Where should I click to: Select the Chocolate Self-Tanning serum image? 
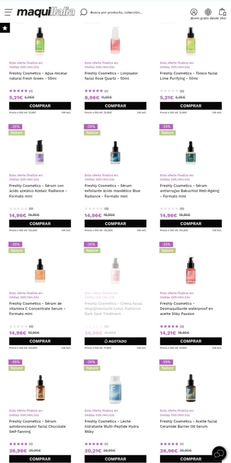coord(40,388)
